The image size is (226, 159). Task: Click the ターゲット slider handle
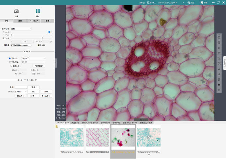pos(49,32)
